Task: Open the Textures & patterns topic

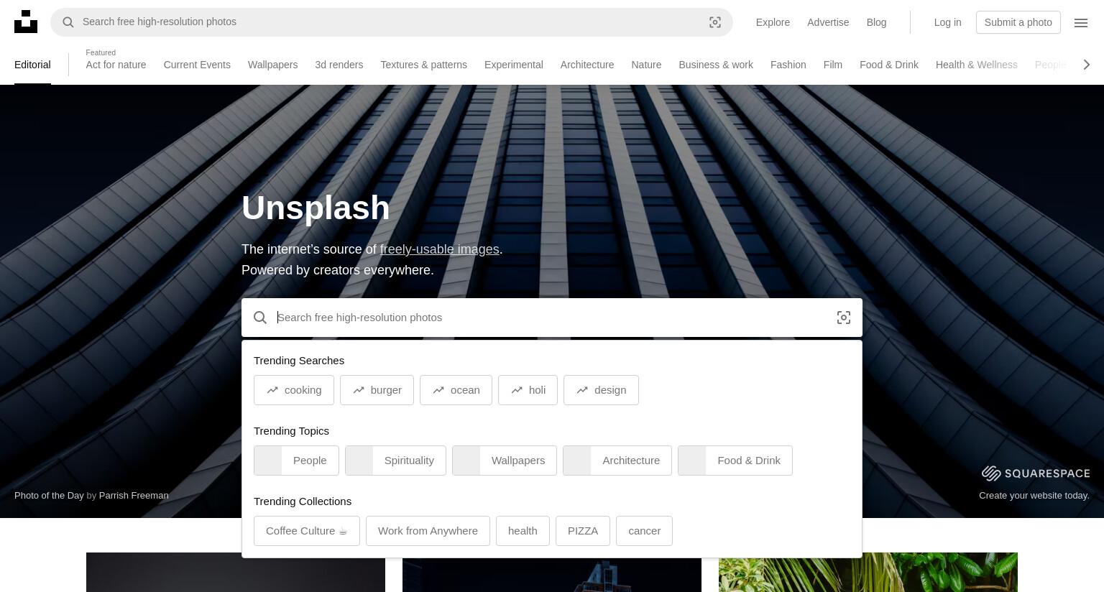Action: coord(423,65)
